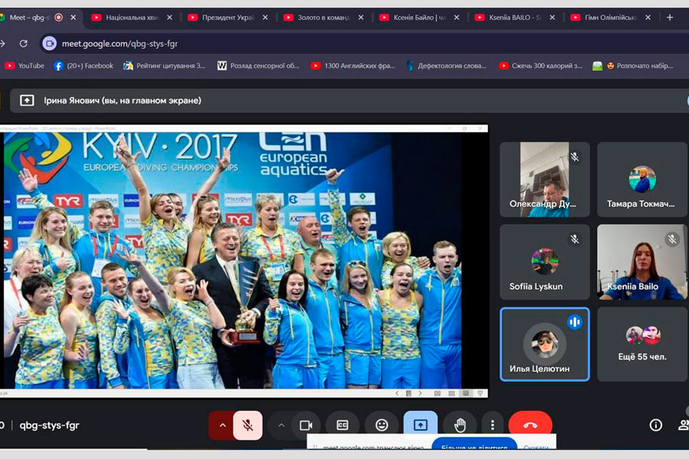Switch to 'Президент Украї' browser tab
Image resolution: width=689 pixels, height=459 pixels.
[227, 17]
